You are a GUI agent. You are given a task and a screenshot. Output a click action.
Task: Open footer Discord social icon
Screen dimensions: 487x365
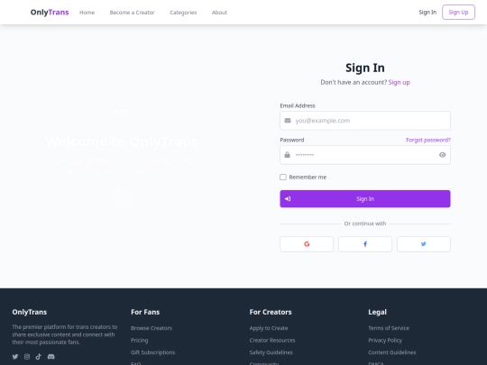pos(51,357)
